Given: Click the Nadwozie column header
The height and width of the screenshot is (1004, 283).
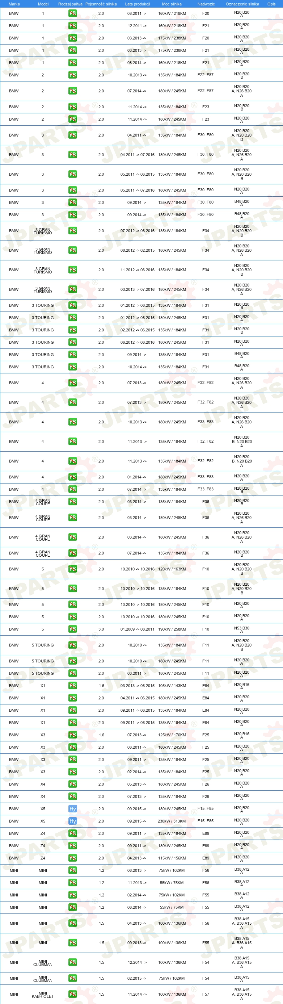Looking at the screenshot, I should (206, 4).
